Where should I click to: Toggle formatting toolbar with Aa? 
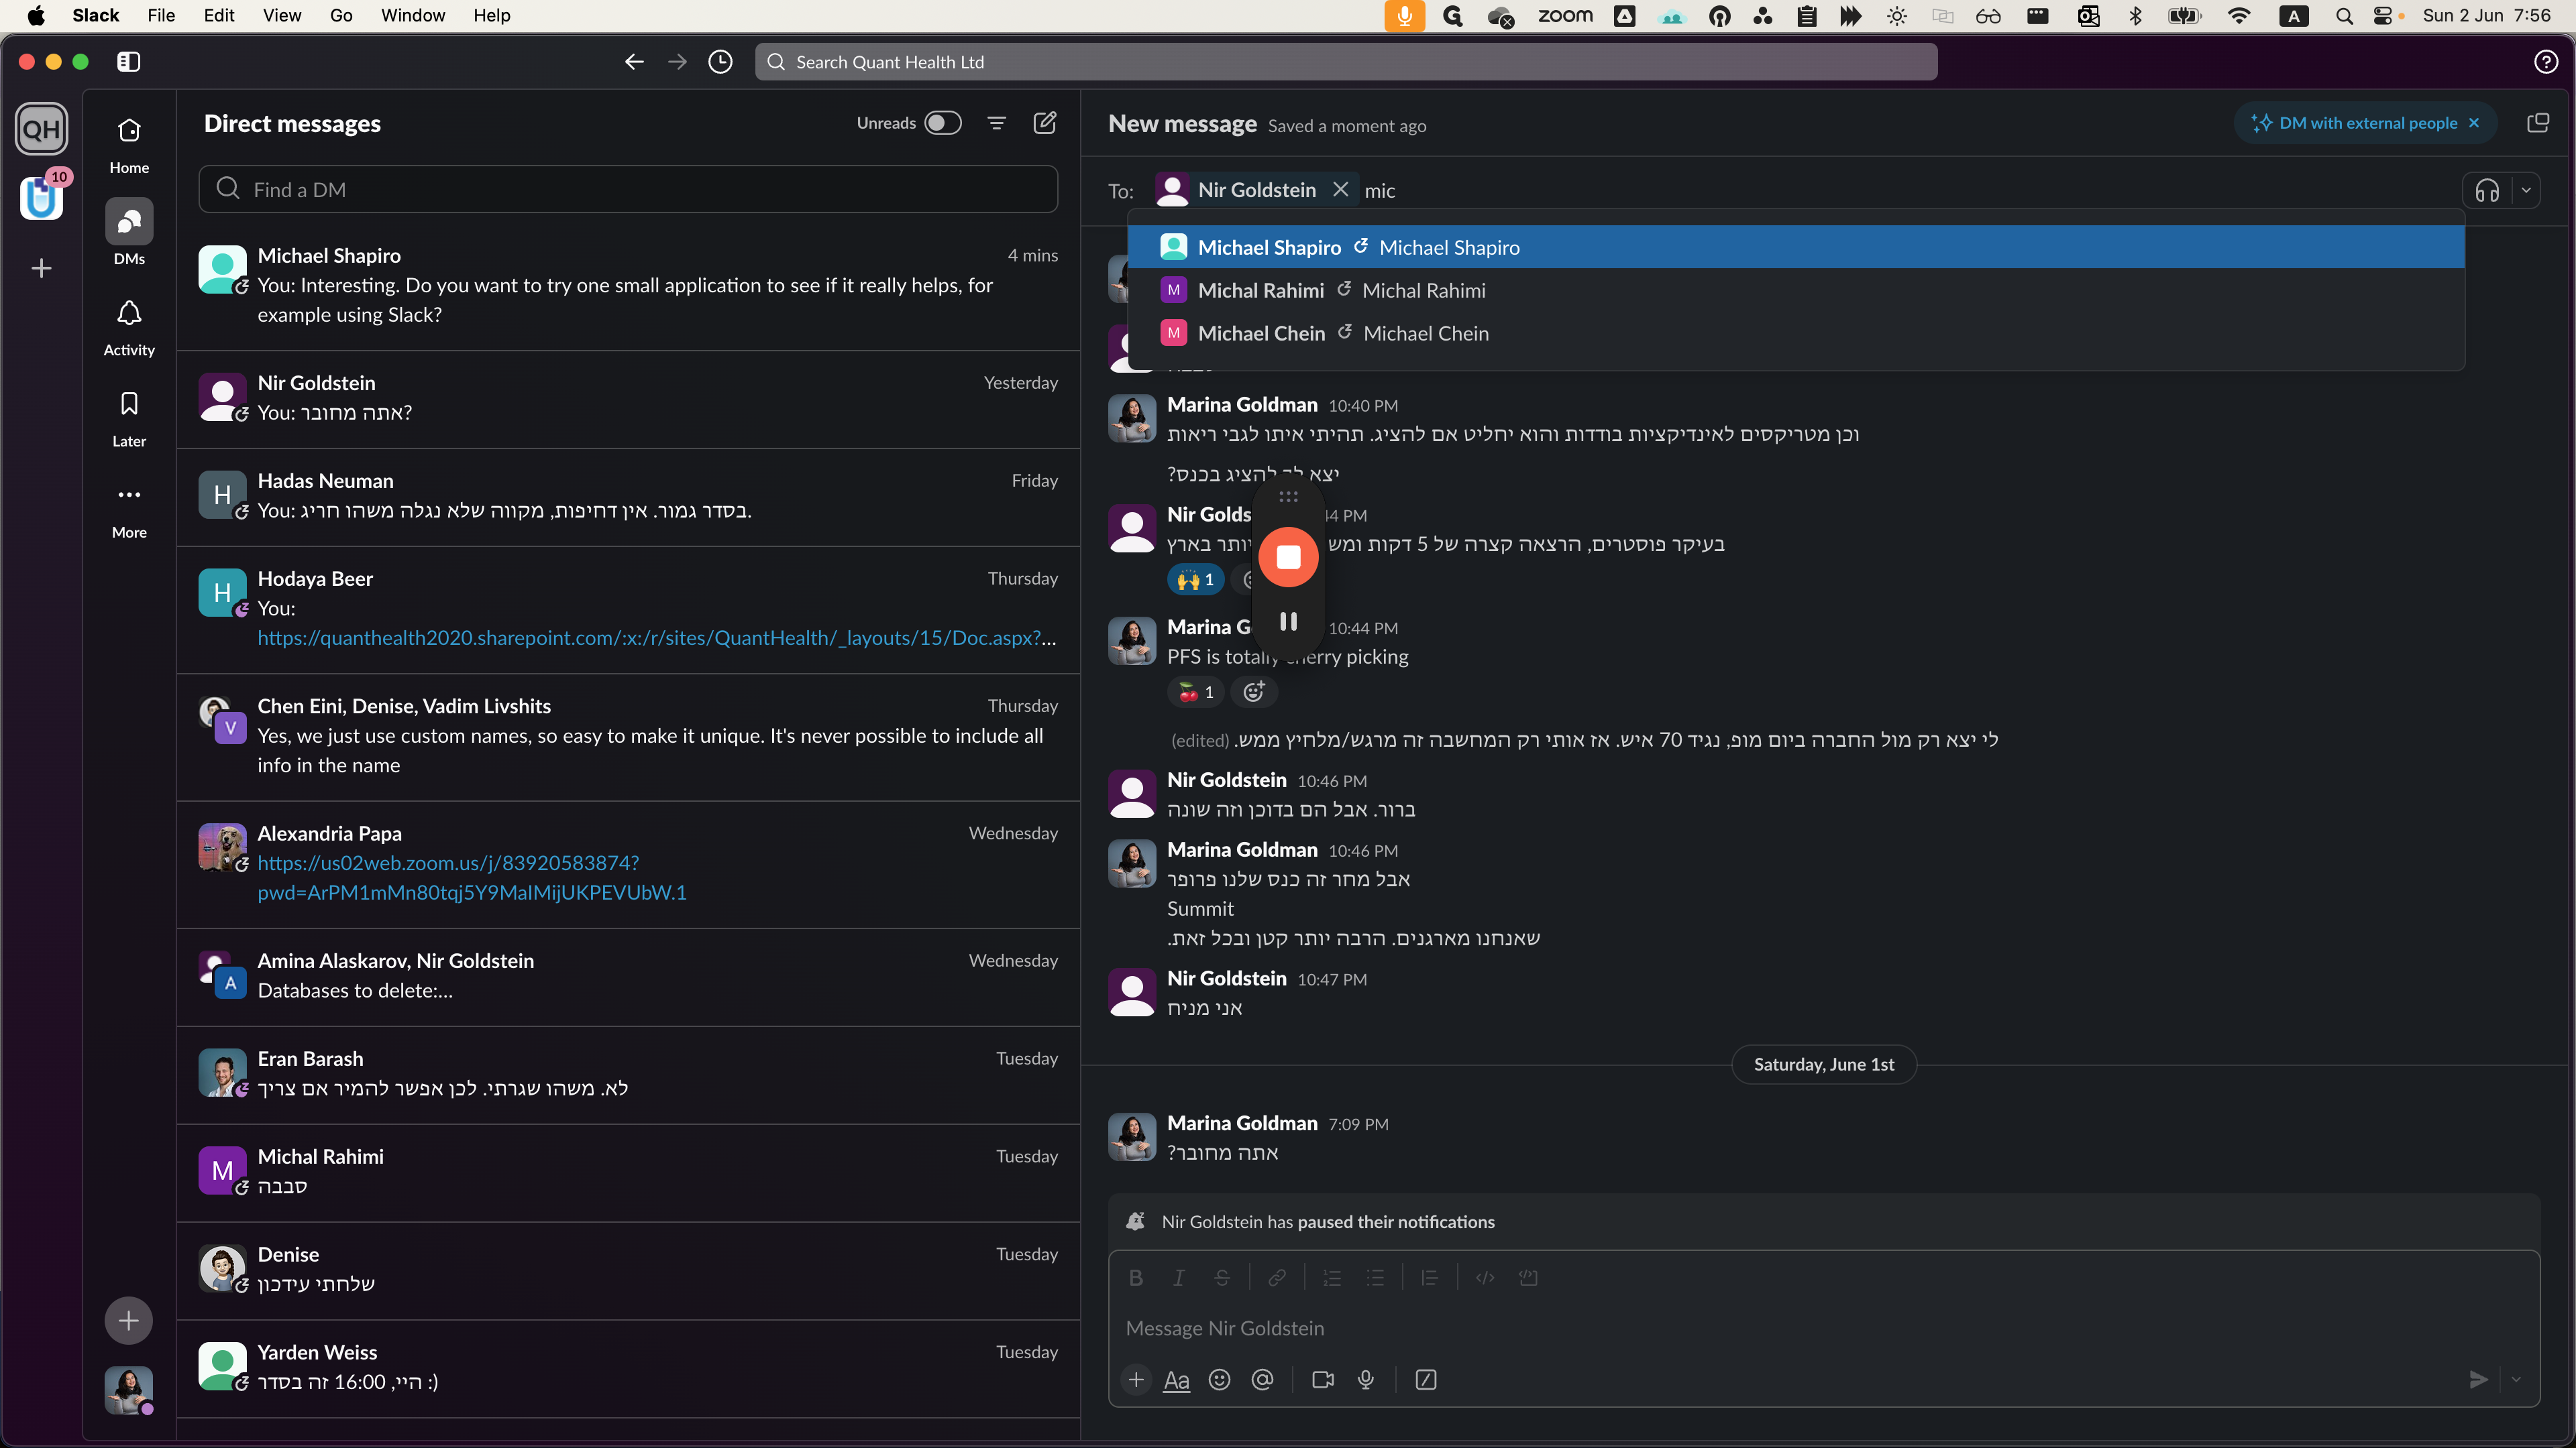coord(1177,1380)
